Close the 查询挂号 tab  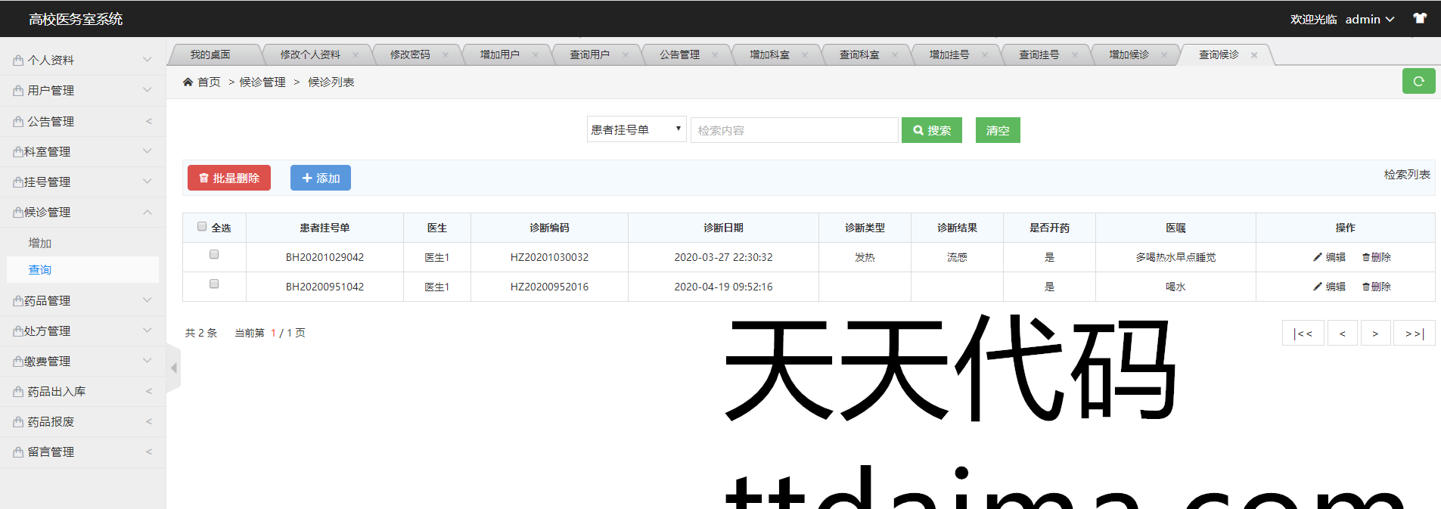point(1074,55)
